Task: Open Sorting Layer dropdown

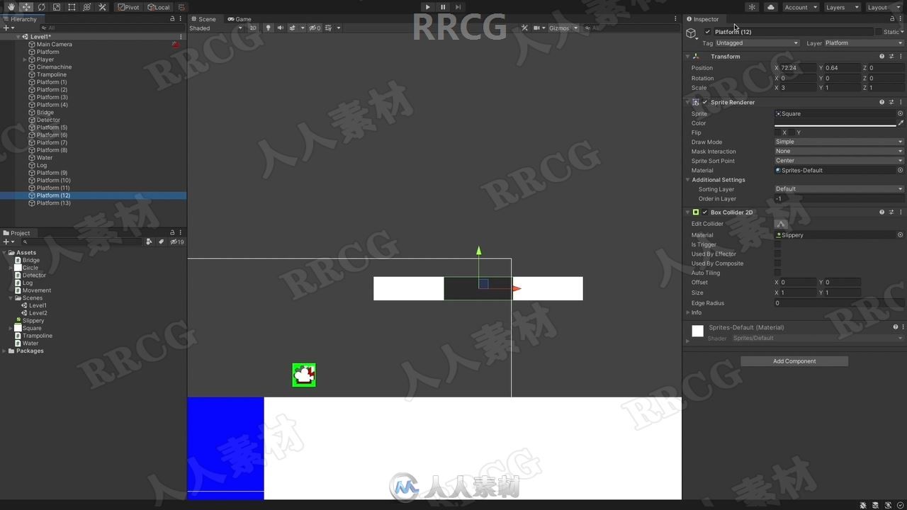Action: click(x=839, y=189)
